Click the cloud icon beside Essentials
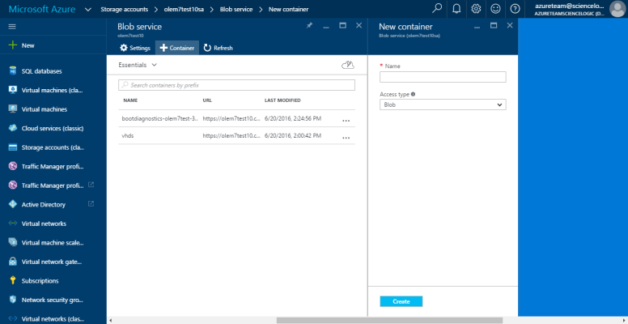 pyautogui.click(x=348, y=65)
